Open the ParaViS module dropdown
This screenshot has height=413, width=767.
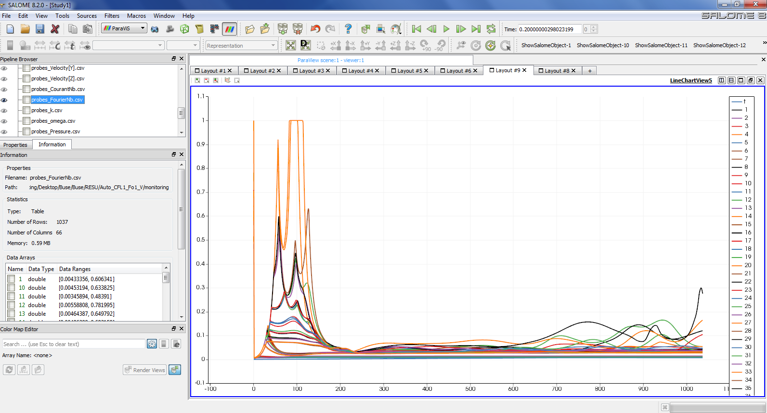[124, 28]
